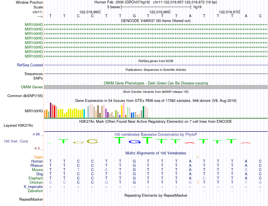Open the OMIM Gene Phenotypes track title
This screenshot has width=268, height=206.
pos(156,83)
